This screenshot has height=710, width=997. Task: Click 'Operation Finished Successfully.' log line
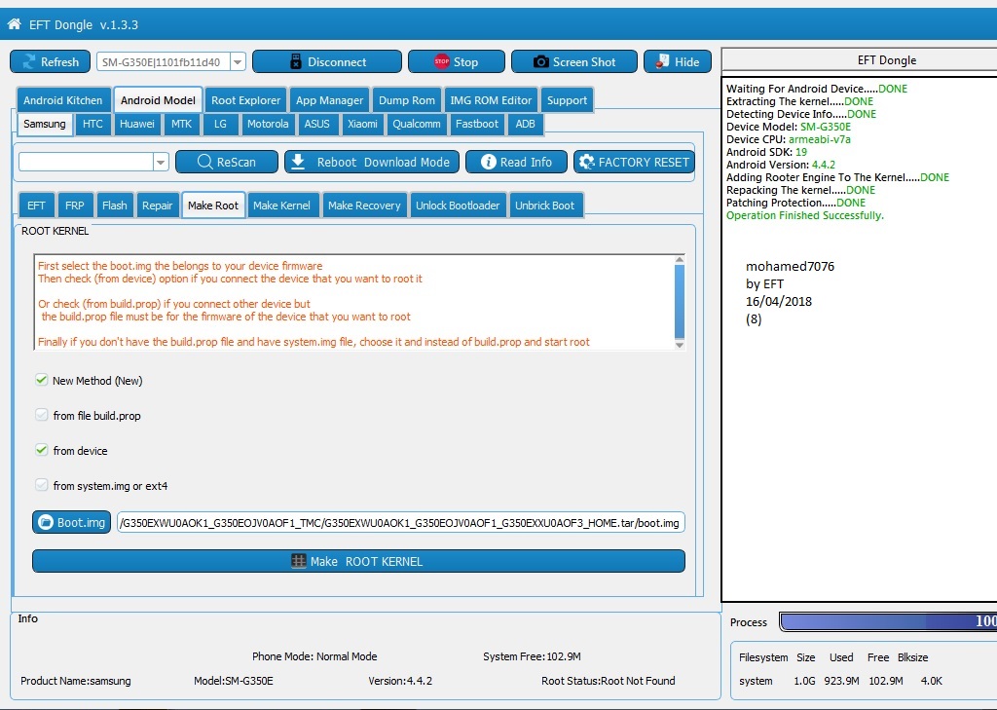tap(805, 215)
